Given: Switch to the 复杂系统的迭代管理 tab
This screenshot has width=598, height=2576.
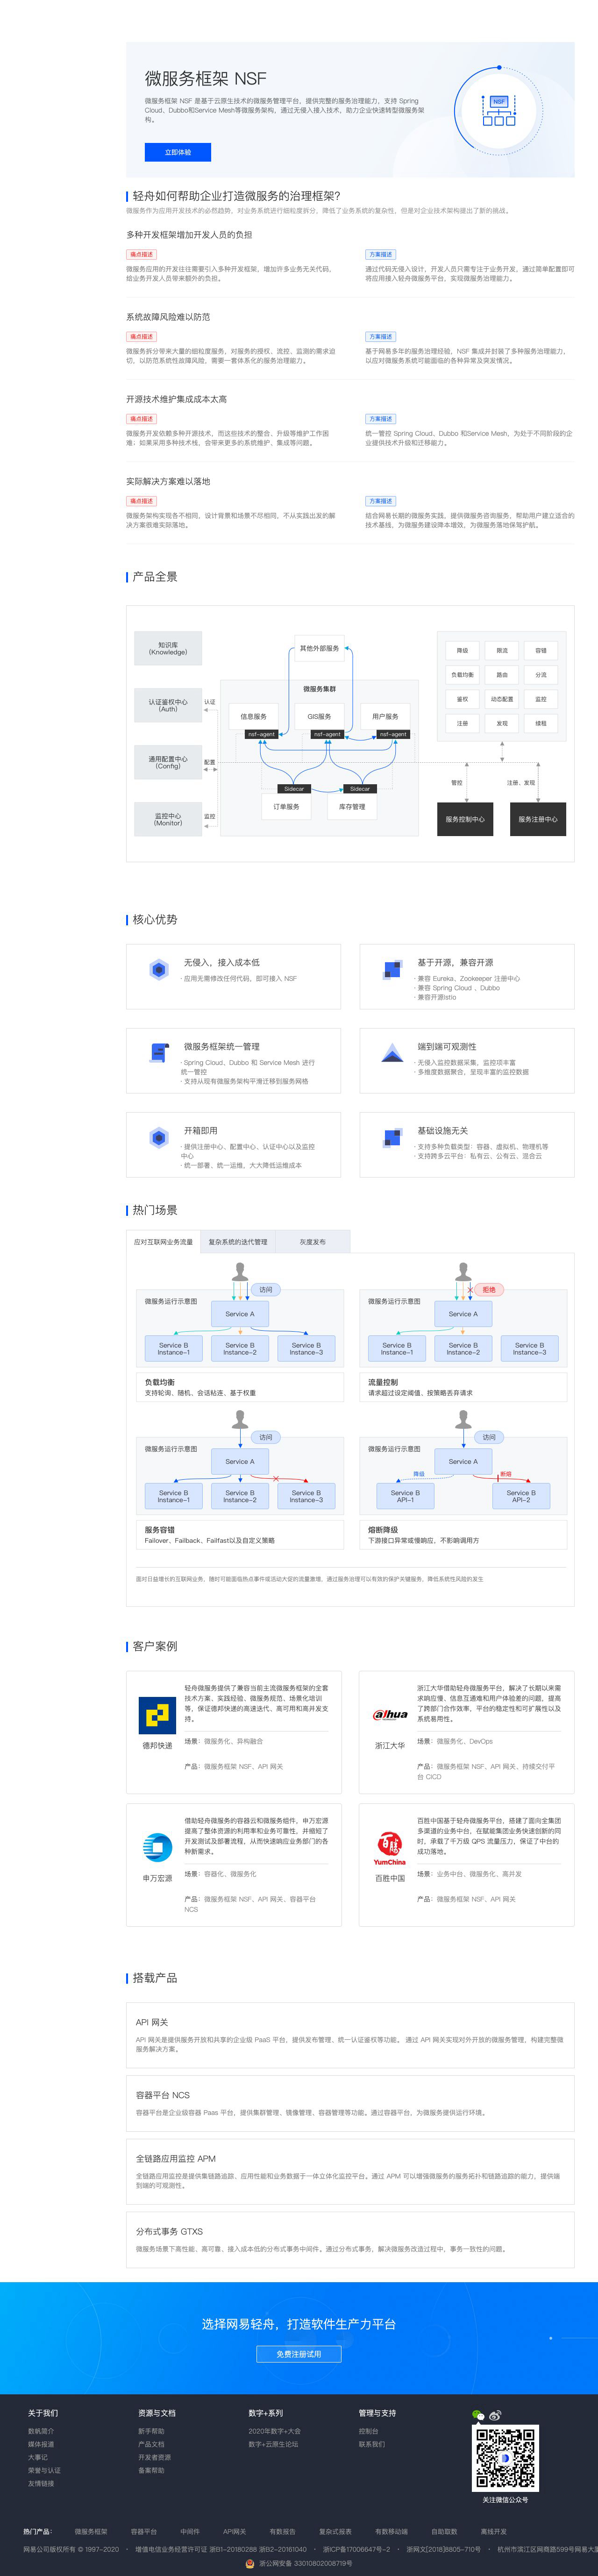Looking at the screenshot, I should click(237, 1242).
